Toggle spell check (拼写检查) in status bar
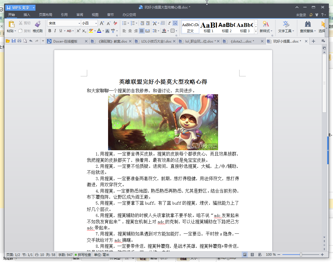The image size is (333, 262). click(x=83, y=255)
